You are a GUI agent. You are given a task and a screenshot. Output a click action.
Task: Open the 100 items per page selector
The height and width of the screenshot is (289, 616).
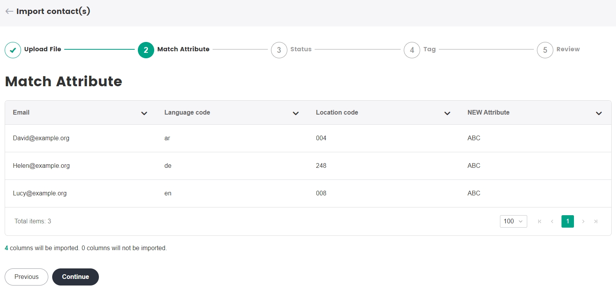coord(513,221)
